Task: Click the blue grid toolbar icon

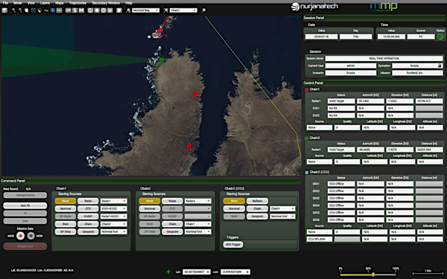Action: pos(53,10)
